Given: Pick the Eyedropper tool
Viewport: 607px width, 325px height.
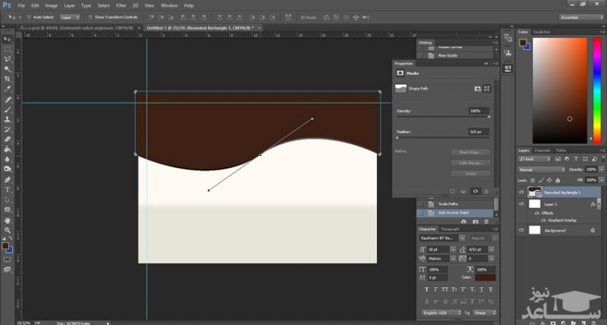Looking at the screenshot, I should point(8,89).
